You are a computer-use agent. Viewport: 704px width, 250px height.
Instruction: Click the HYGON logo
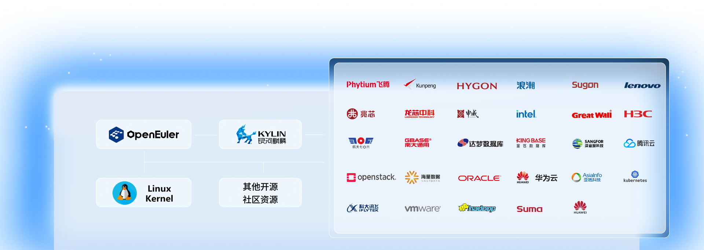point(477,86)
